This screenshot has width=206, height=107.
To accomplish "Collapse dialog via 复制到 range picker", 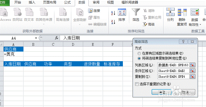I will [x=192, y=77].
